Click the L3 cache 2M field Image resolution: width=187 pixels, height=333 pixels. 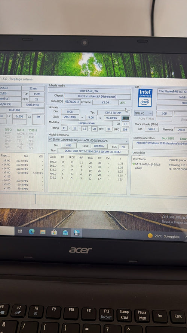click(39, 119)
